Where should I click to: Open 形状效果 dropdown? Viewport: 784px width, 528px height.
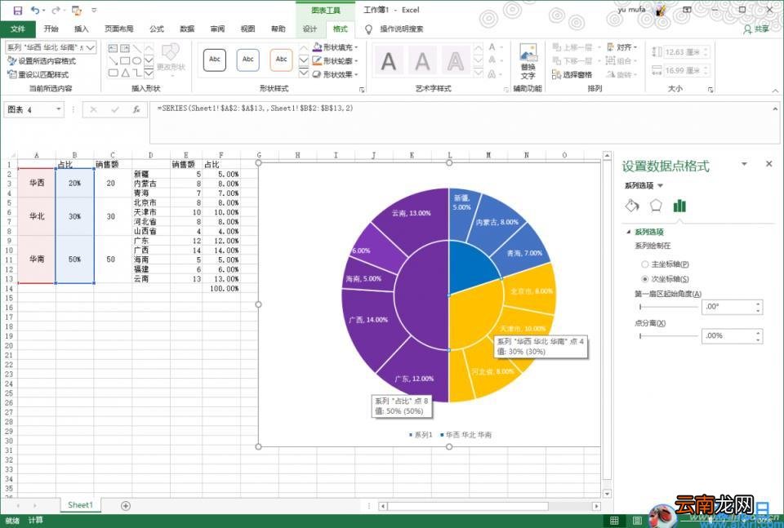pyautogui.click(x=336, y=74)
